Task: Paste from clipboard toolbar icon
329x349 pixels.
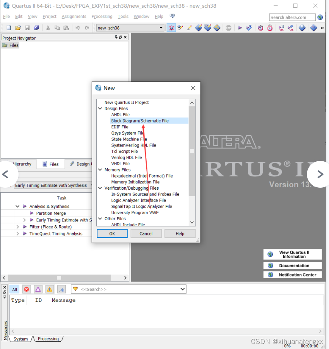Action: coord(66,28)
